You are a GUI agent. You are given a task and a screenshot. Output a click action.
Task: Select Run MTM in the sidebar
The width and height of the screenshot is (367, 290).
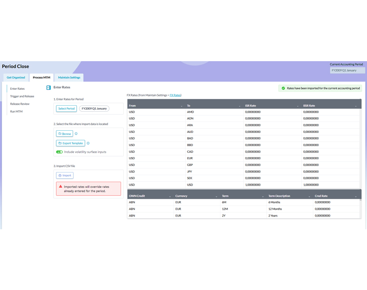(x=16, y=112)
